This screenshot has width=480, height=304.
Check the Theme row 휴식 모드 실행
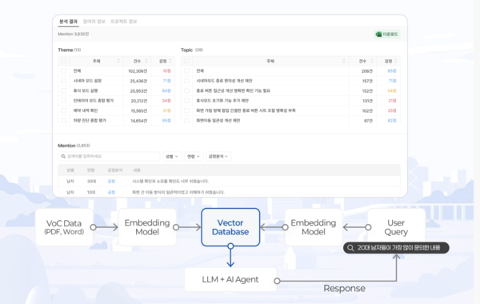[64, 90]
